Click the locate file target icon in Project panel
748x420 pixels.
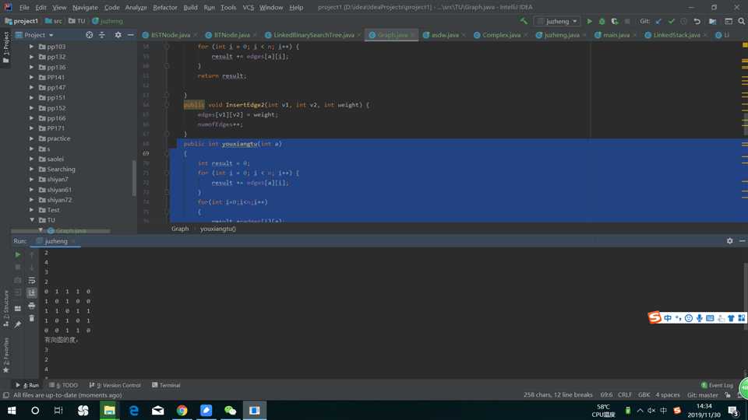(89, 35)
